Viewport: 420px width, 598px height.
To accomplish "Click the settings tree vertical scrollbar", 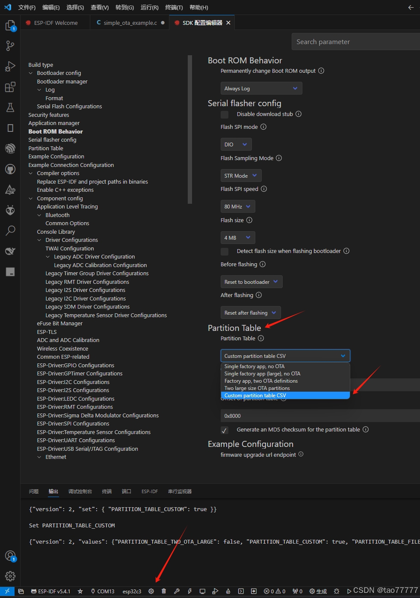I will click(x=190, y=129).
